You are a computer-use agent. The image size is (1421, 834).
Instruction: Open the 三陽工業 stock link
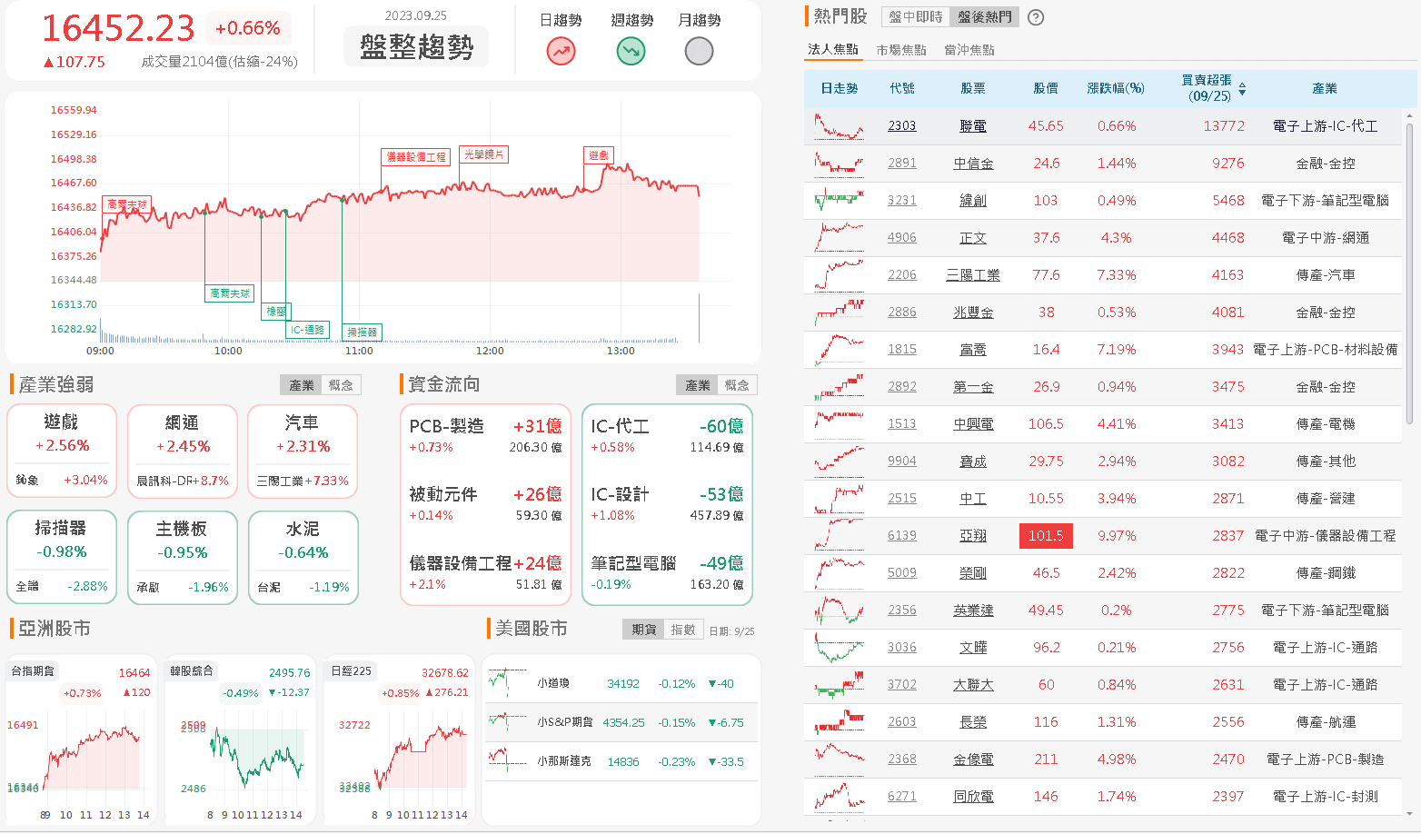pos(973,275)
